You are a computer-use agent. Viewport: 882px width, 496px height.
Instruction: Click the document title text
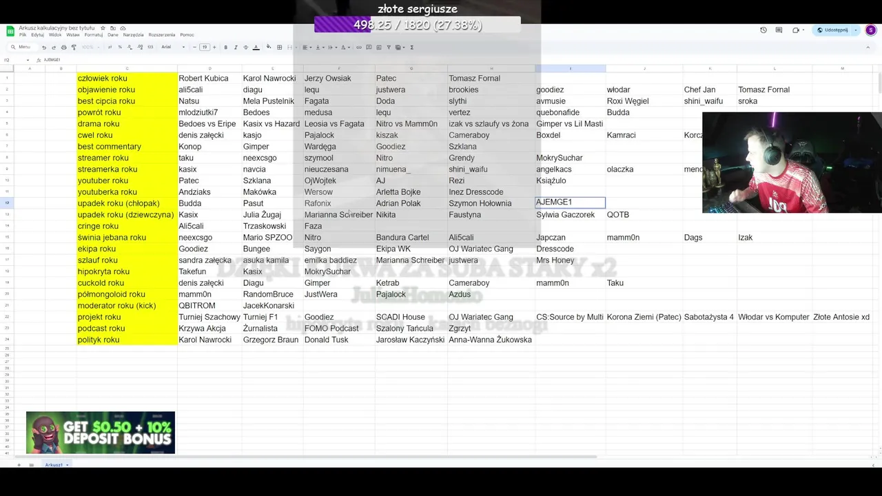point(57,28)
